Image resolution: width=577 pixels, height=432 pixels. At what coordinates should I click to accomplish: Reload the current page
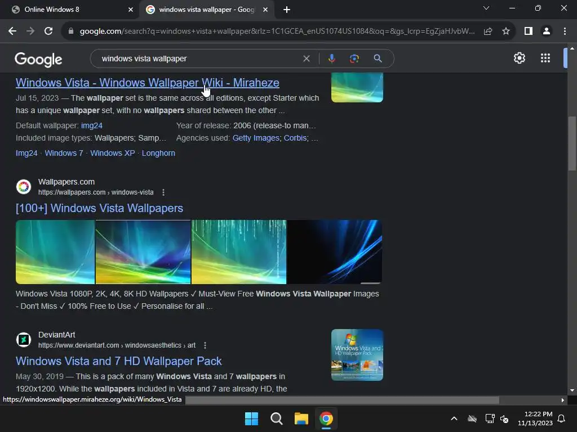(48, 31)
